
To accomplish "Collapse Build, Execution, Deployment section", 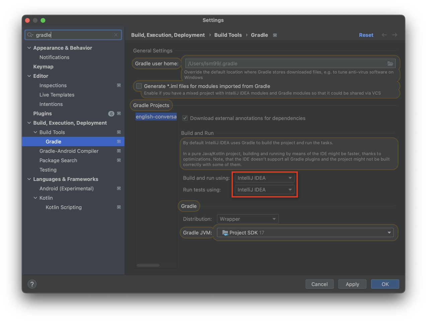I will (x=29, y=123).
